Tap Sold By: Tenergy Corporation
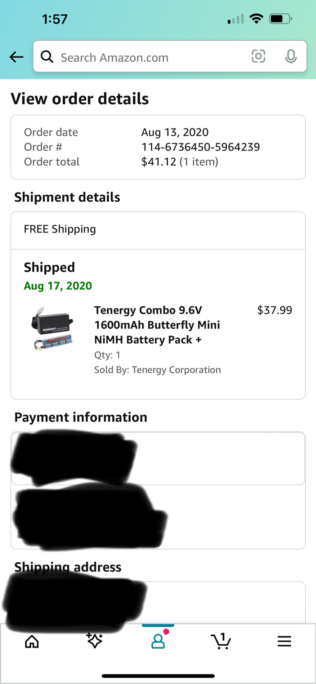The image size is (316, 684). pyautogui.click(x=157, y=370)
